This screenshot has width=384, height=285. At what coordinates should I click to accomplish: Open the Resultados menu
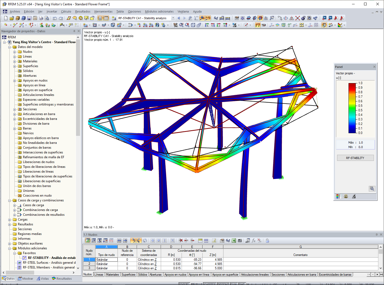(83, 11)
